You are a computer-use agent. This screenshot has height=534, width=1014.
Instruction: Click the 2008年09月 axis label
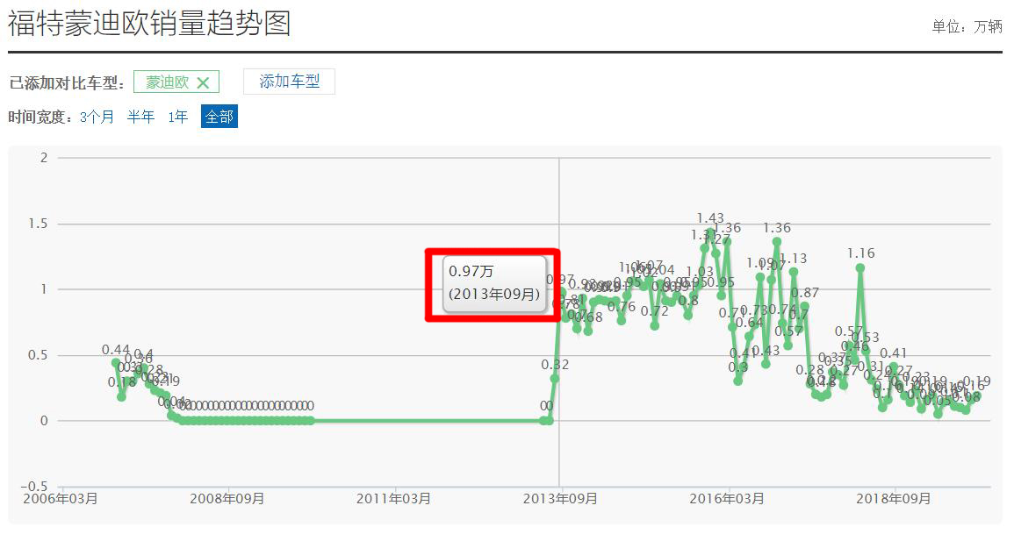pyautogui.click(x=227, y=498)
